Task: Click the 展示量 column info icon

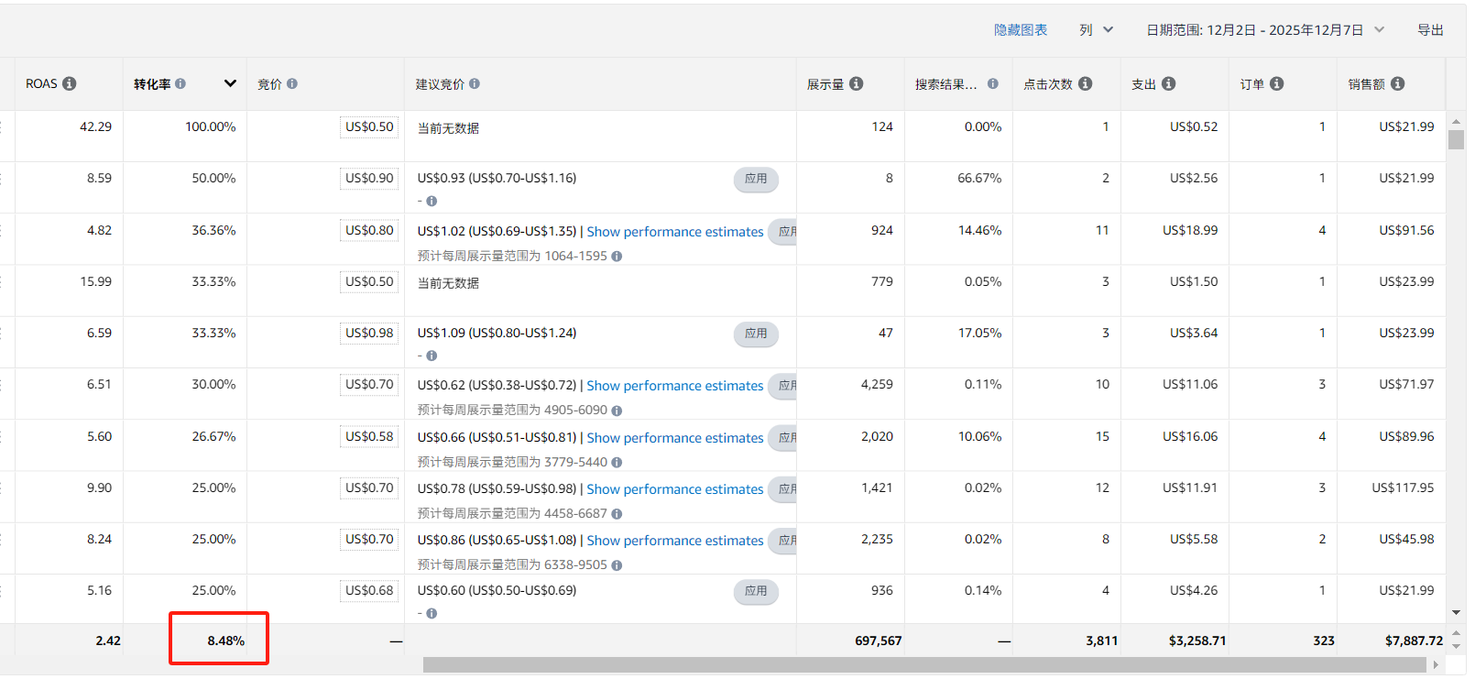Action: click(x=857, y=83)
